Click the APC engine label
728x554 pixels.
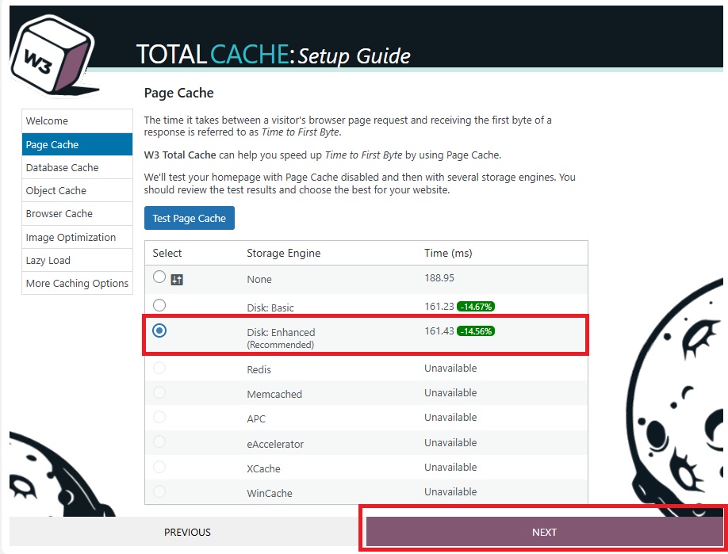(x=256, y=419)
